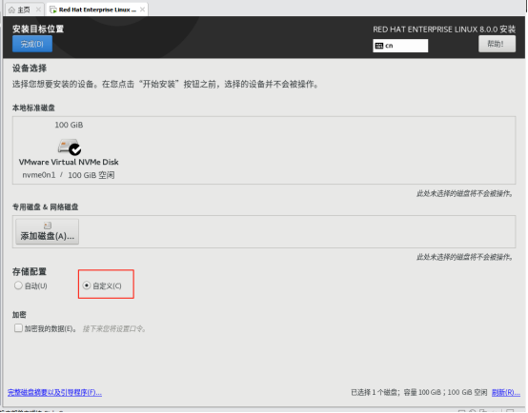Click the keyboard icon beside cn
This screenshot has height=413, width=528.
[379, 46]
